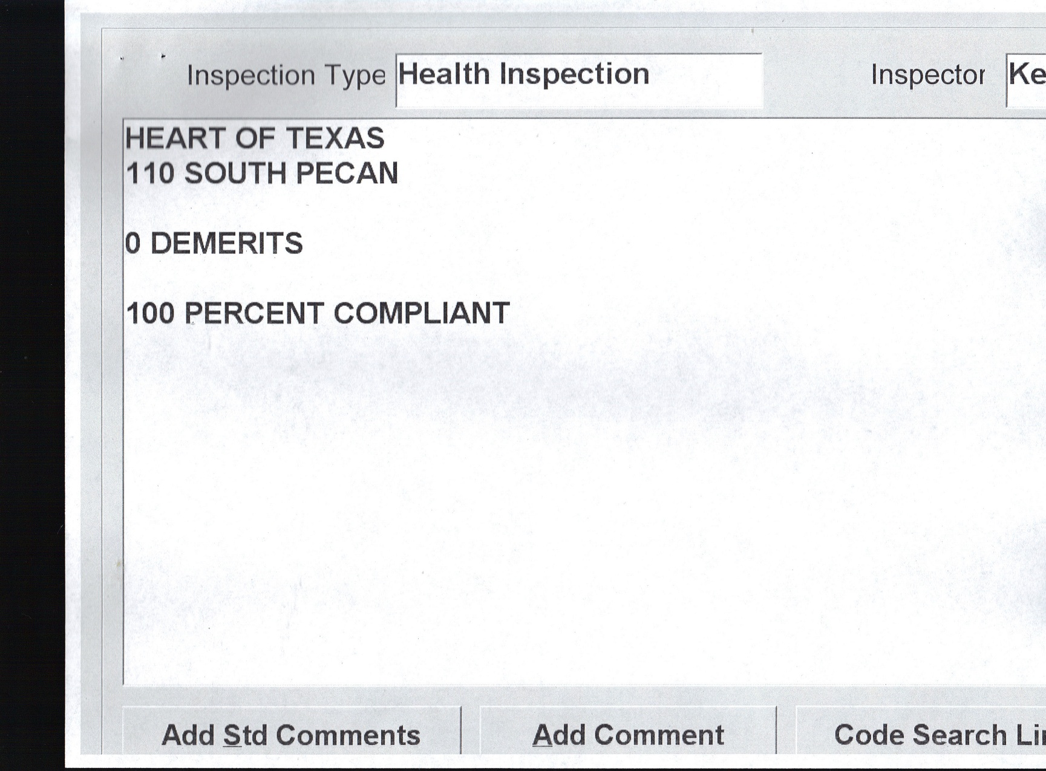The image size is (1046, 771).
Task: Click the word DEMERITS in comments
Action: coord(226,244)
